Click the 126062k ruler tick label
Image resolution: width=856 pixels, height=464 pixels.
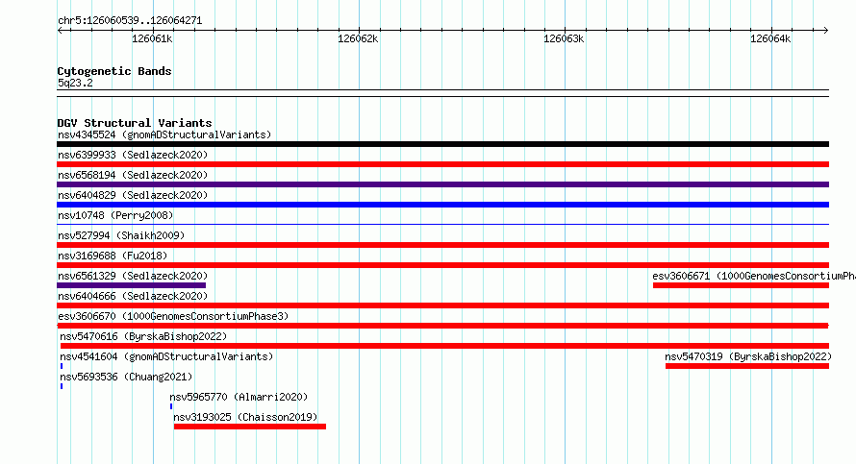pyautogui.click(x=358, y=38)
